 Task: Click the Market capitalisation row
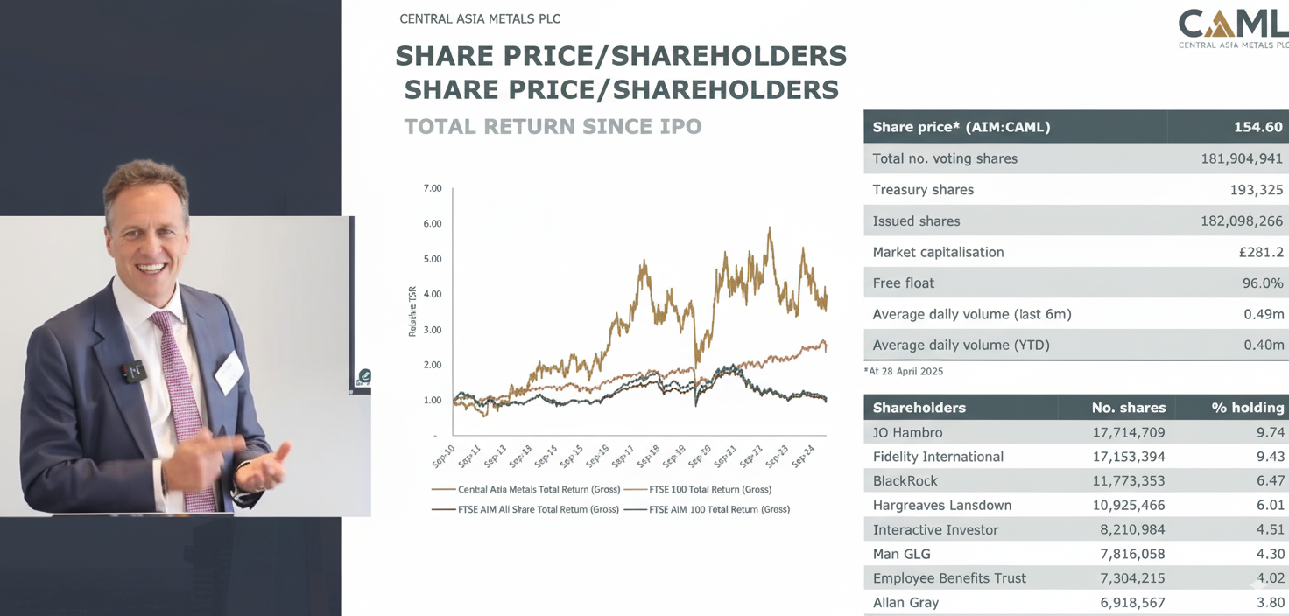click(1076, 252)
